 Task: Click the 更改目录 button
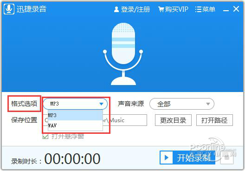click(x=173, y=120)
